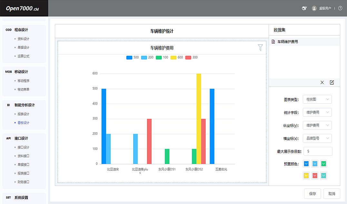
Task: Open 报表设计 in the sidebar
Action: (x=24, y=114)
